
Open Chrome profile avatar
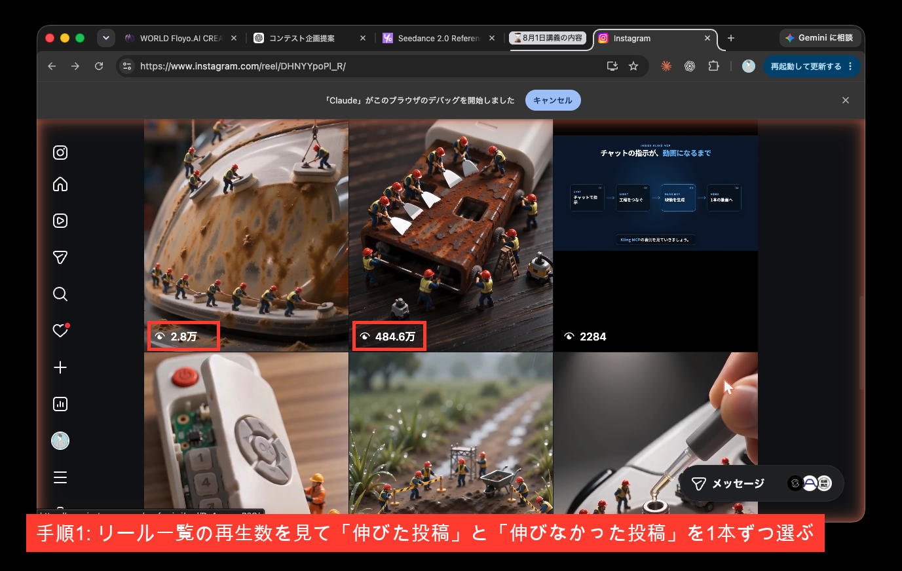(x=749, y=66)
